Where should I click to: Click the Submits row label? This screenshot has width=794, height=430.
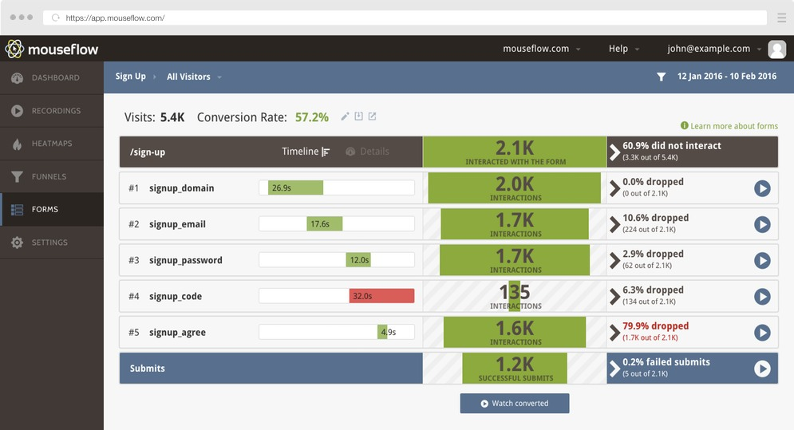(148, 369)
